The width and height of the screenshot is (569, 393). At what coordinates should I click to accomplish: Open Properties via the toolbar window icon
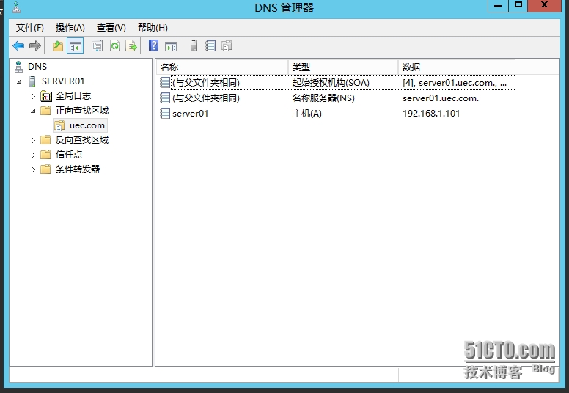pyautogui.click(x=97, y=46)
